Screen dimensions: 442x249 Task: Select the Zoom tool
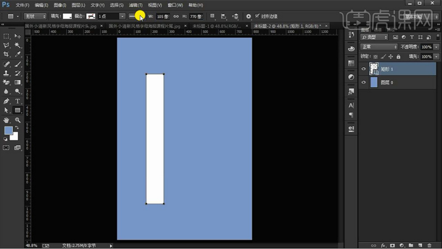18,120
